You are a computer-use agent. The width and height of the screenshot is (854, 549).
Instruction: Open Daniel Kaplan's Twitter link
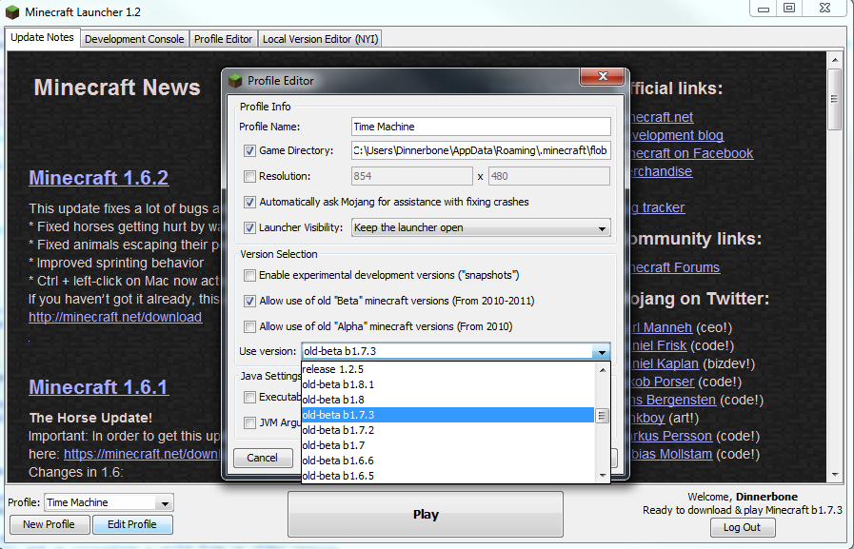[664, 364]
